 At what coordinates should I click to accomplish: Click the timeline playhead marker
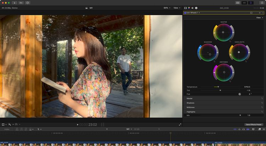171,133
